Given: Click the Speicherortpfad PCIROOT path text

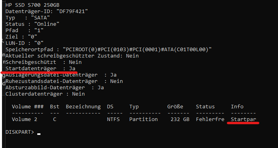Looking at the screenshot, I should (137, 49).
